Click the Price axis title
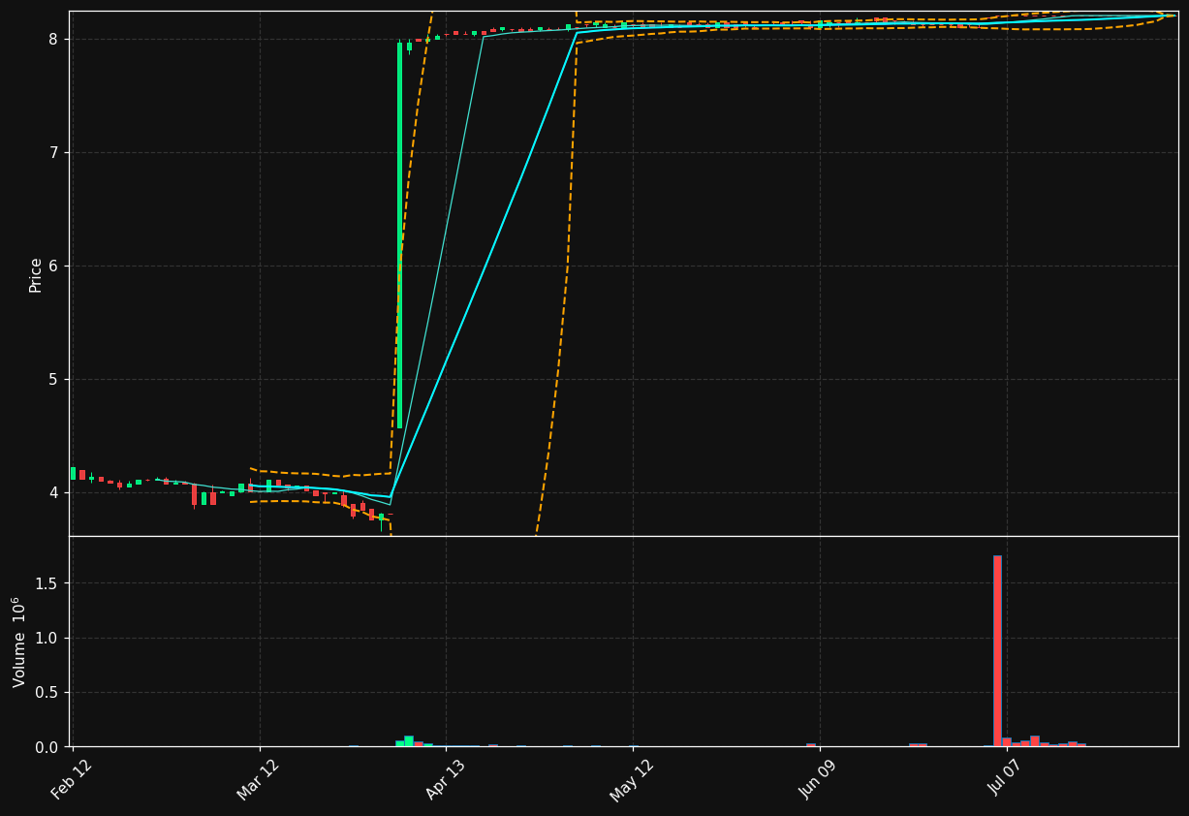Image resolution: width=1189 pixels, height=816 pixels. click(x=36, y=275)
